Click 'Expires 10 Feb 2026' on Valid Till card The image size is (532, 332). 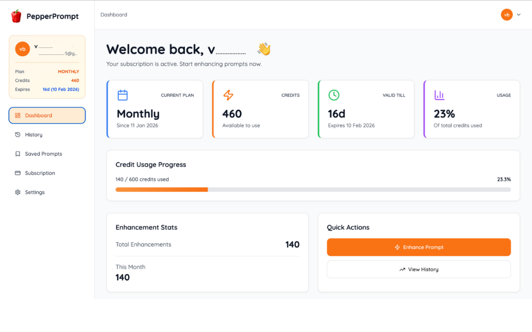[x=351, y=125]
